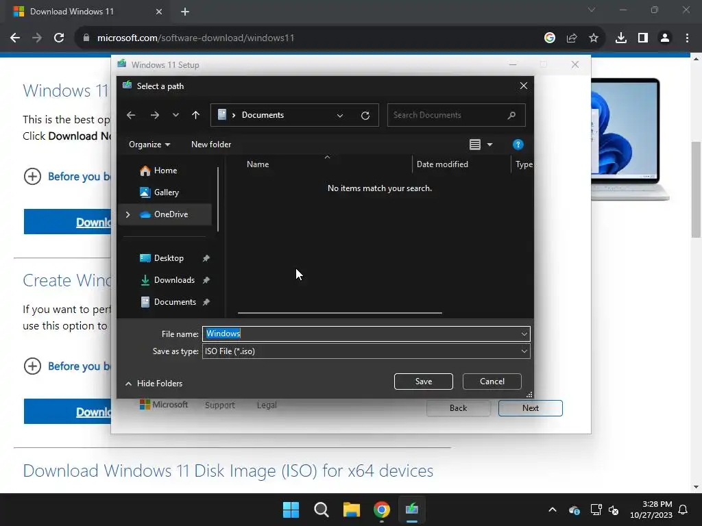702x526 pixels.
Task: Expand the address bar path dropdown
Action: (340, 115)
